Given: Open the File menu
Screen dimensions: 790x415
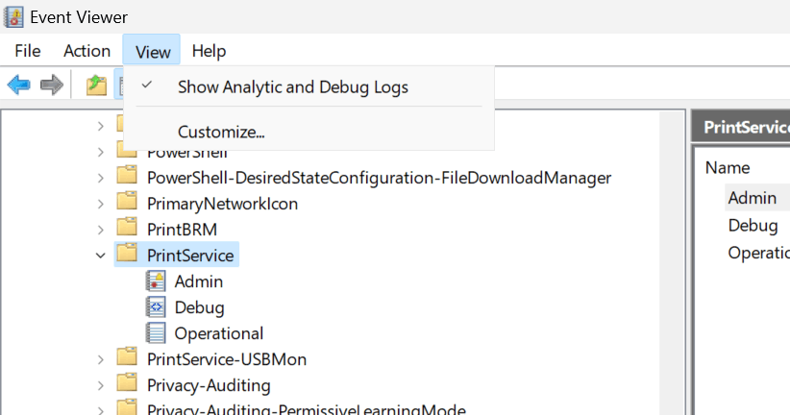Looking at the screenshot, I should 28,51.
